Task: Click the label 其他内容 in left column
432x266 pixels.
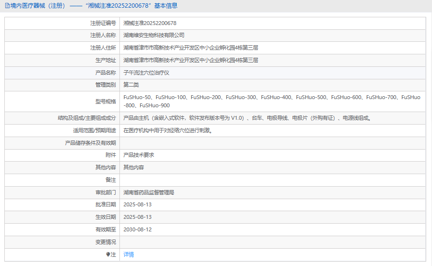Action: click(x=106, y=167)
